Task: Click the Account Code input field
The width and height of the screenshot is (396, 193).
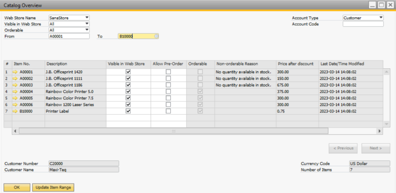Action: pos(363,24)
